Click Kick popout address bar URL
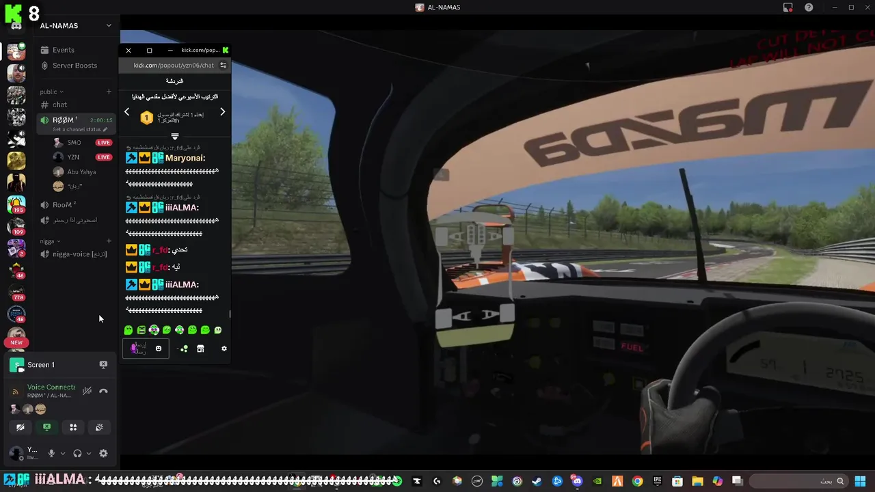875x492 pixels. point(174,66)
